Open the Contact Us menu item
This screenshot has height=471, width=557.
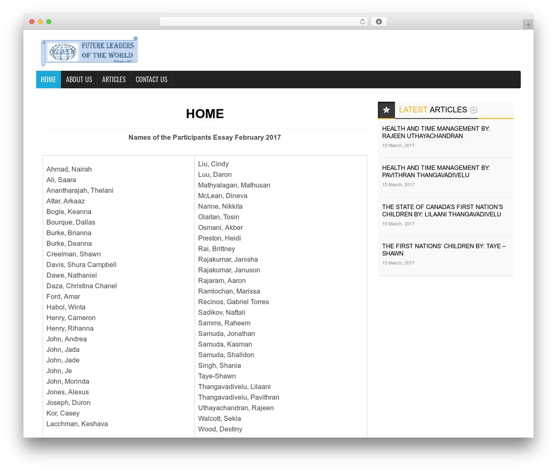coord(151,80)
